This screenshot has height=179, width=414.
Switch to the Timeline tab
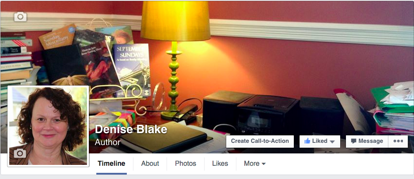(111, 164)
